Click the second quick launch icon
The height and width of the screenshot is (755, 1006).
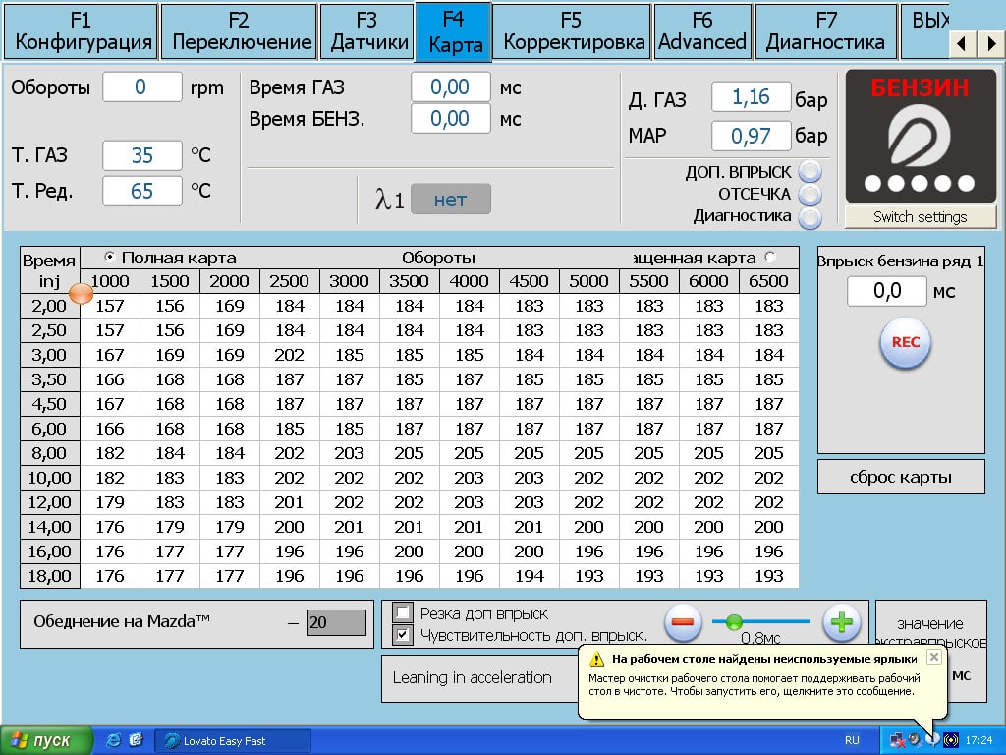click(x=136, y=740)
